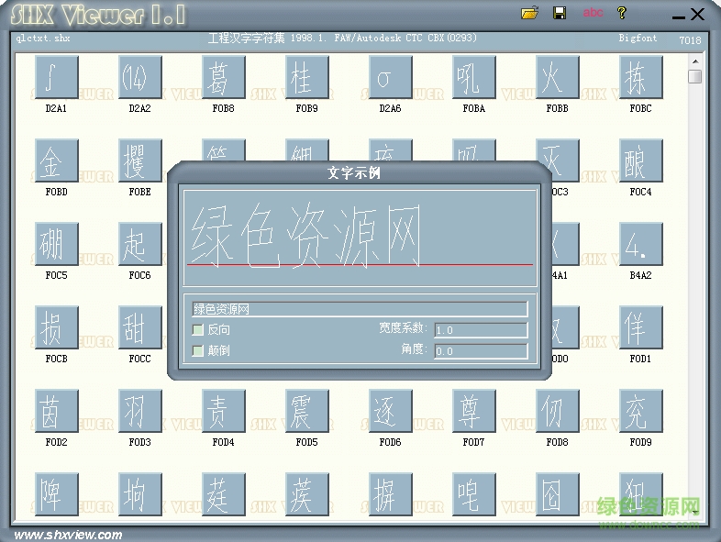The height and width of the screenshot is (542, 721).
Task: Select glyph tile B4A2
Action: [x=641, y=244]
